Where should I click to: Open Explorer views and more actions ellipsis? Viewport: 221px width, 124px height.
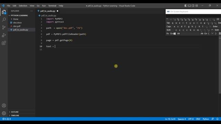[x=31, y=11]
